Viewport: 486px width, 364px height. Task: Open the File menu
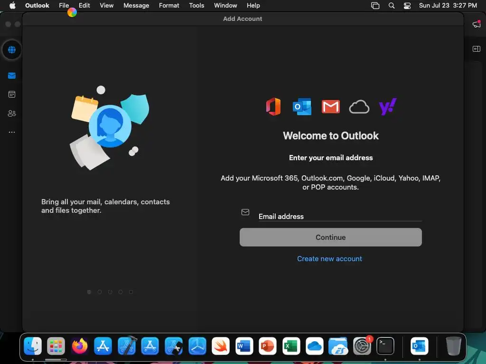64,5
